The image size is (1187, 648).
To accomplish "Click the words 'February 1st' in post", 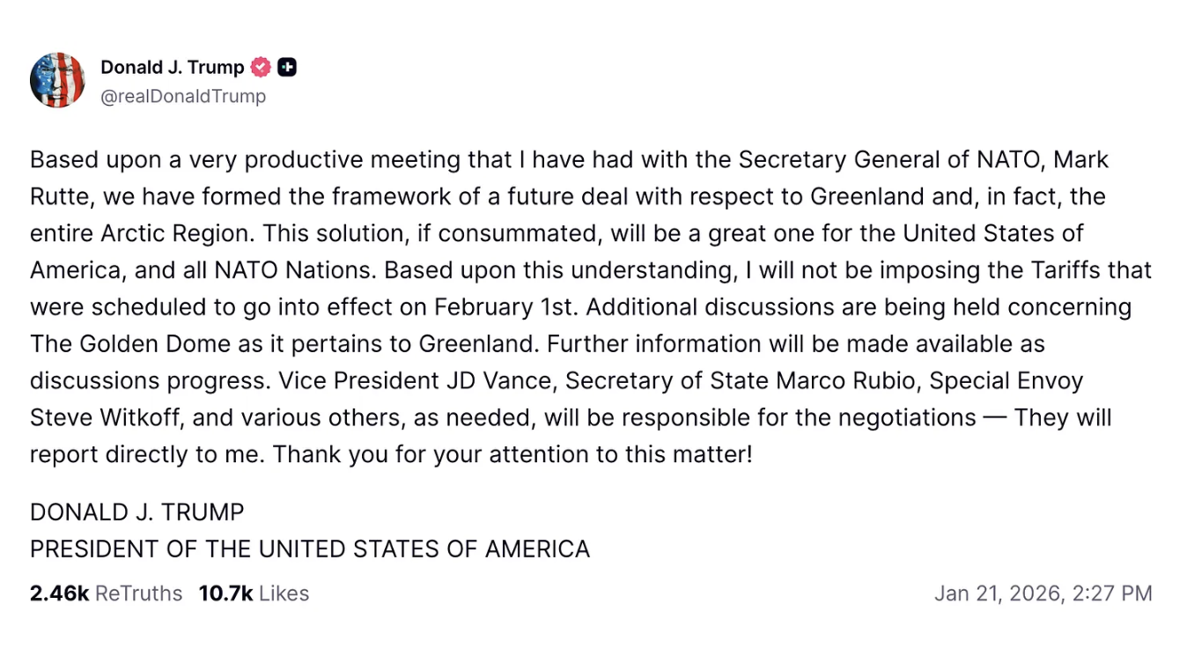I will pyautogui.click(x=505, y=307).
